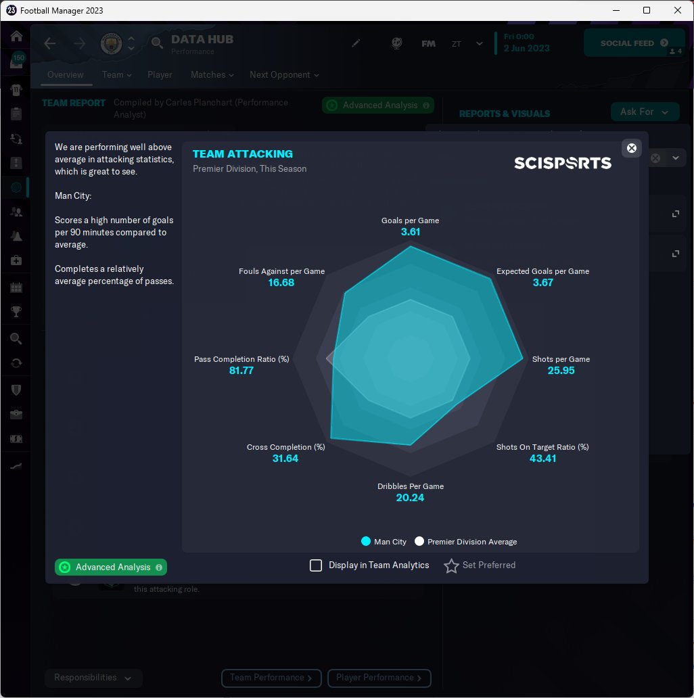This screenshot has width=694, height=698.
Task: Open the Staff sidebar icon
Action: click(x=16, y=212)
